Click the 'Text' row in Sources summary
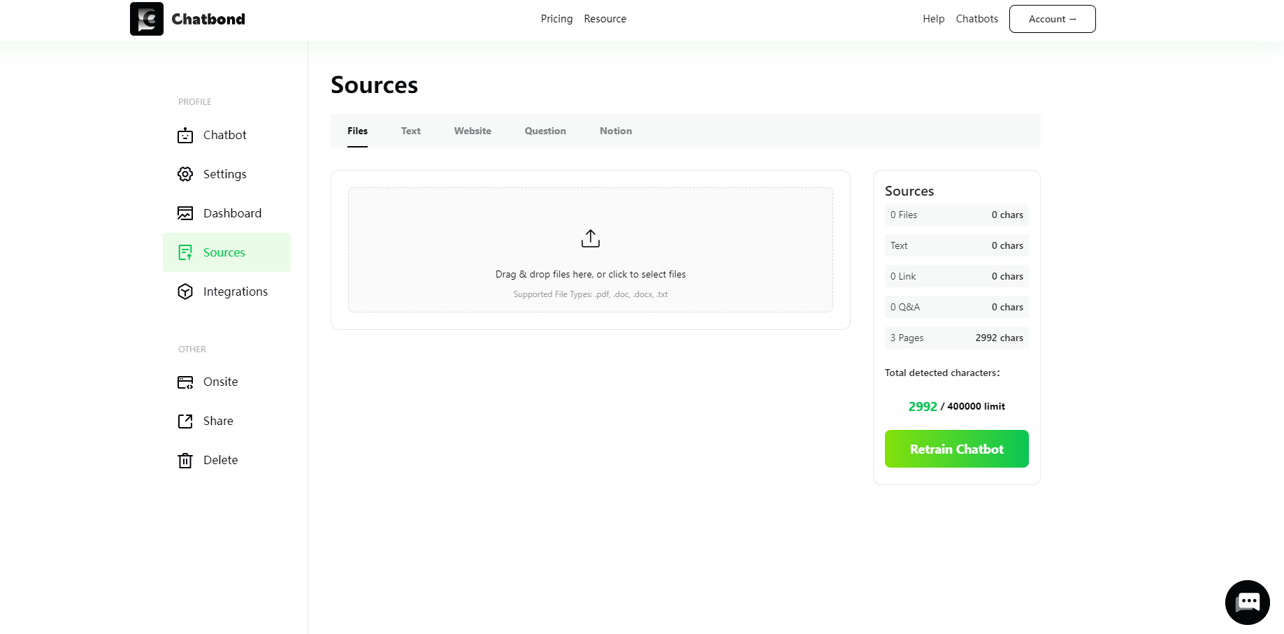 tap(957, 245)
